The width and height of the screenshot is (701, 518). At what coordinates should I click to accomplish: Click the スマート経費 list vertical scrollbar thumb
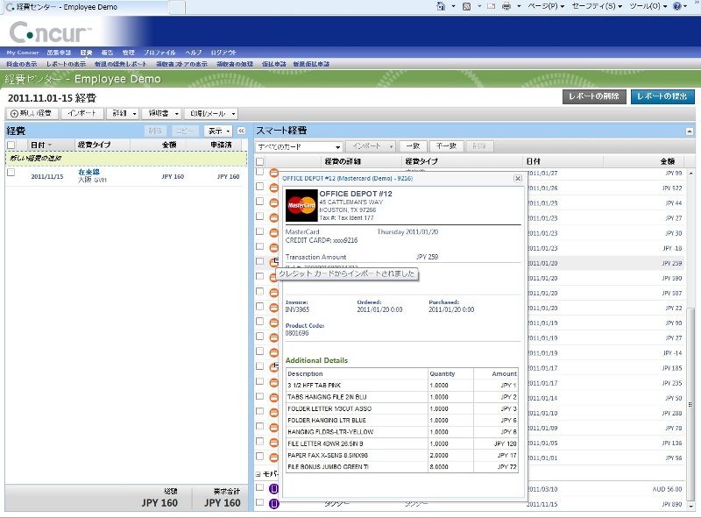pos(690,402)
